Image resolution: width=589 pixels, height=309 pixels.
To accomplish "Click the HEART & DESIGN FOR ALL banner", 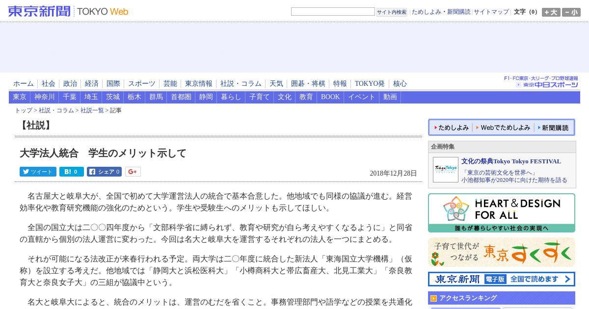I will tap(502, 213).
